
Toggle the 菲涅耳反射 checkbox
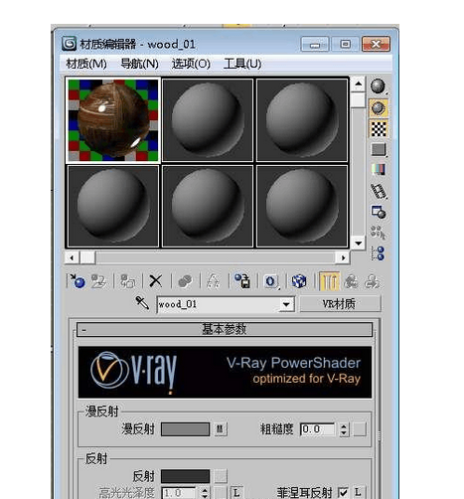pos(343,492)
